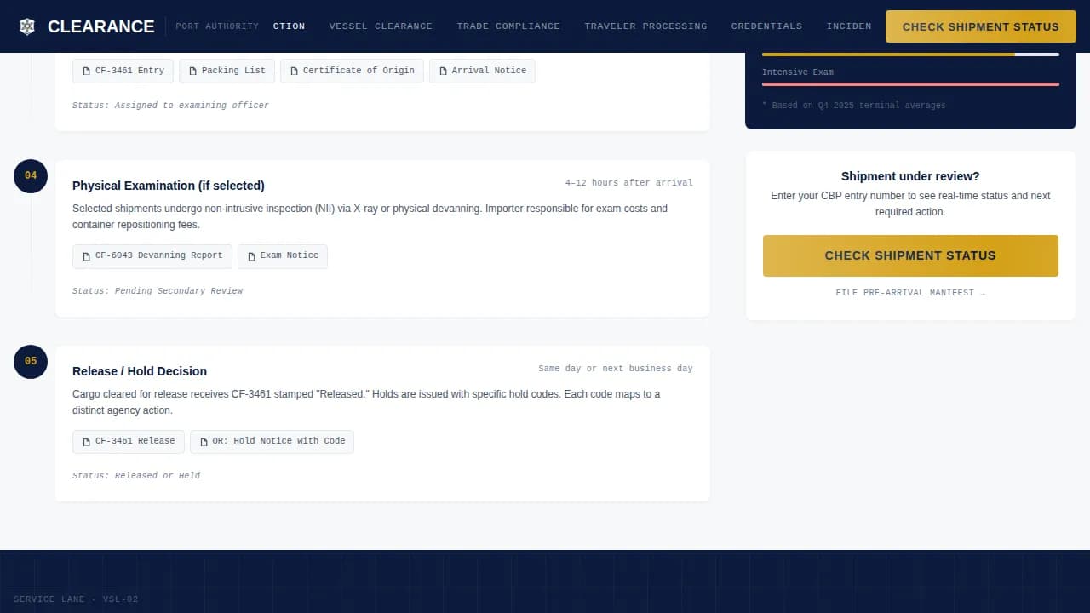The width and height of the screenshot is (1090, 613).
Task: Go to TRAVELER PROCESSING
Action: click(x=645, y=26)
